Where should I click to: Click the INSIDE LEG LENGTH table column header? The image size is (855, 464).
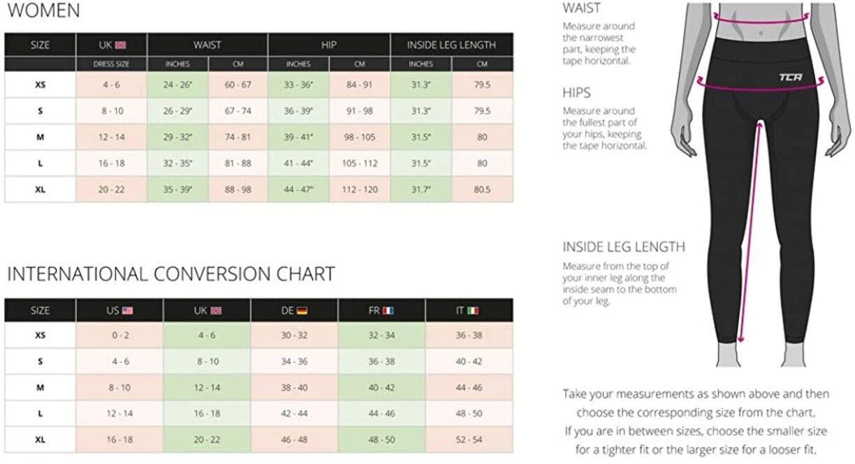[x=451, y=45]
